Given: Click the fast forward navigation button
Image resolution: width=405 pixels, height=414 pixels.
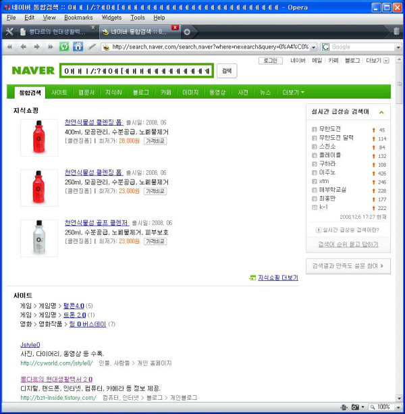Looking at the screenshot, I should click(50, 47).
